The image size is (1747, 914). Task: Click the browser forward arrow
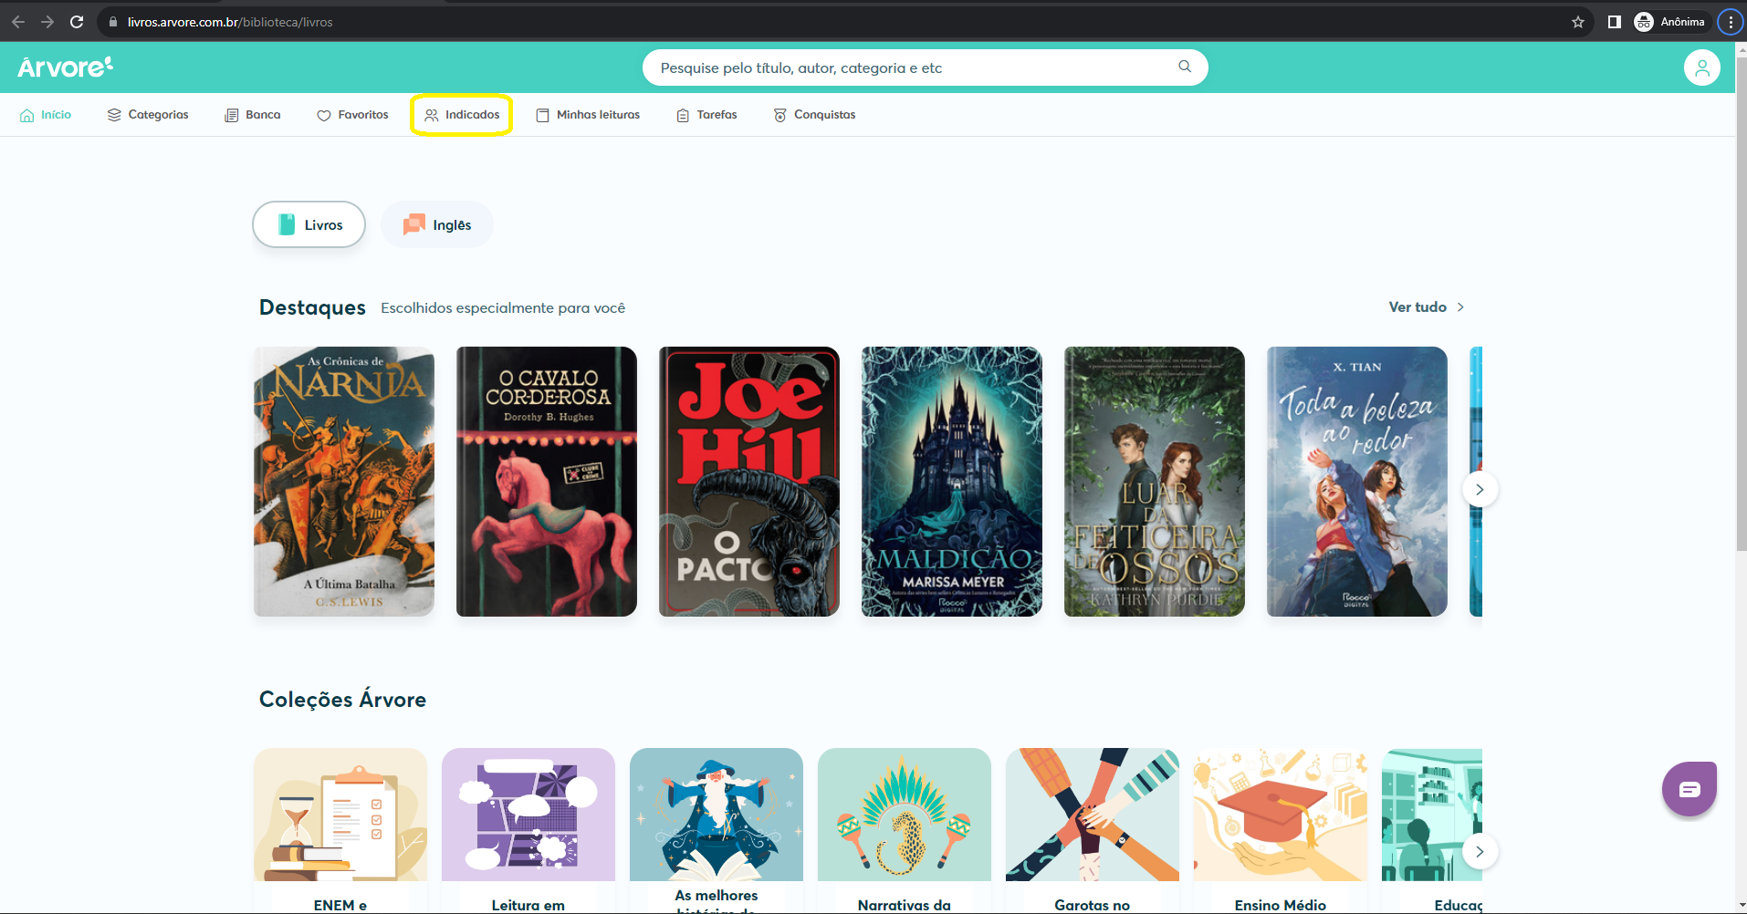click(47, 22)
